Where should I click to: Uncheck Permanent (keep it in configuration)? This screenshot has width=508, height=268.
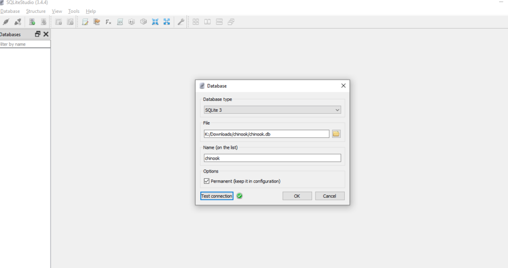coord(206,181)
